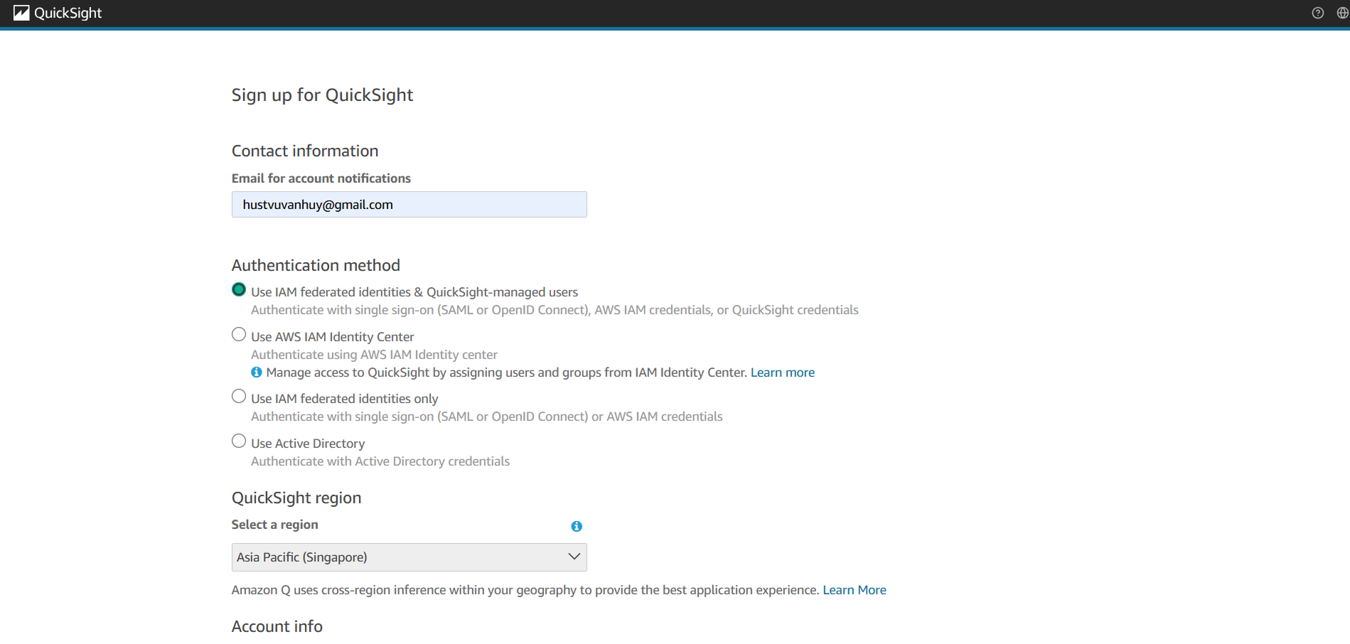1350x644 pixels.
Task: Click the email for account notifications field
Action: [x=409, y=205]
